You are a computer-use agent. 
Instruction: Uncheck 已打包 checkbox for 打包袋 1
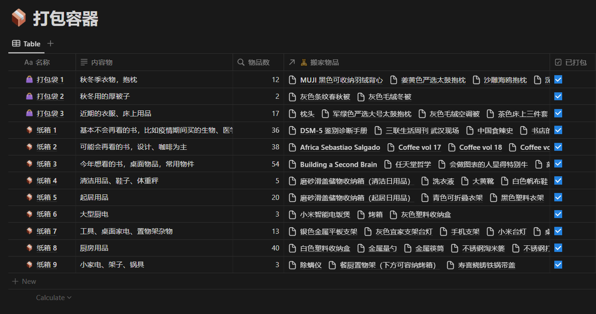[x=558, y=79]
